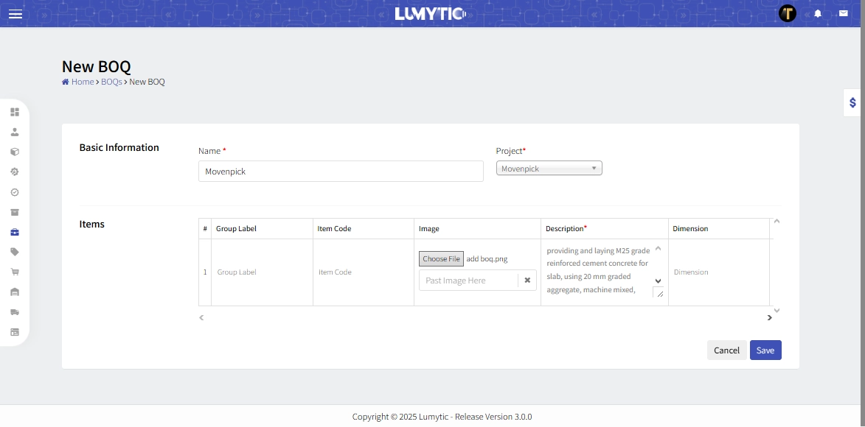Open the dashboard grid icon in sidebar
The width and height of the screenshot is (865, 427).
tap(15, 112)
